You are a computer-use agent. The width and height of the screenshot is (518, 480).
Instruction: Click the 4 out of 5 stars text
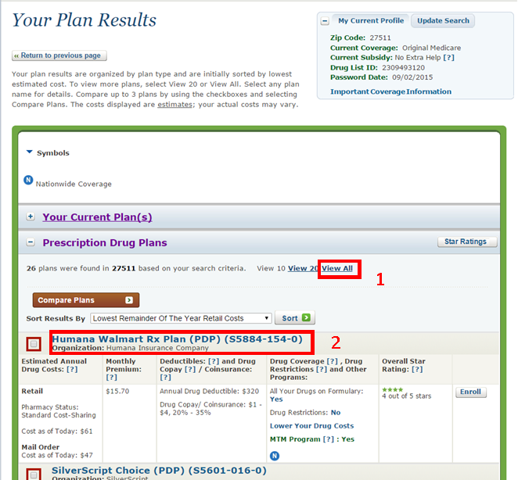[x=407, y=396]
